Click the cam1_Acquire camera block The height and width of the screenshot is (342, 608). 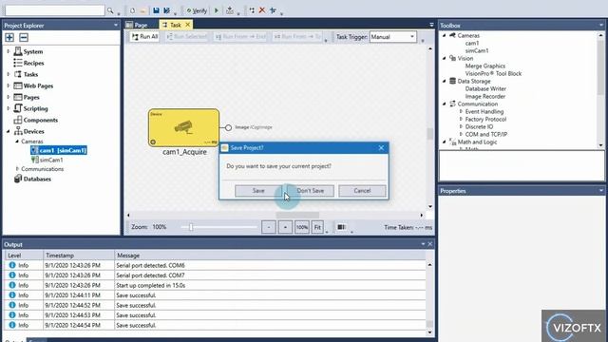(183, 127)
